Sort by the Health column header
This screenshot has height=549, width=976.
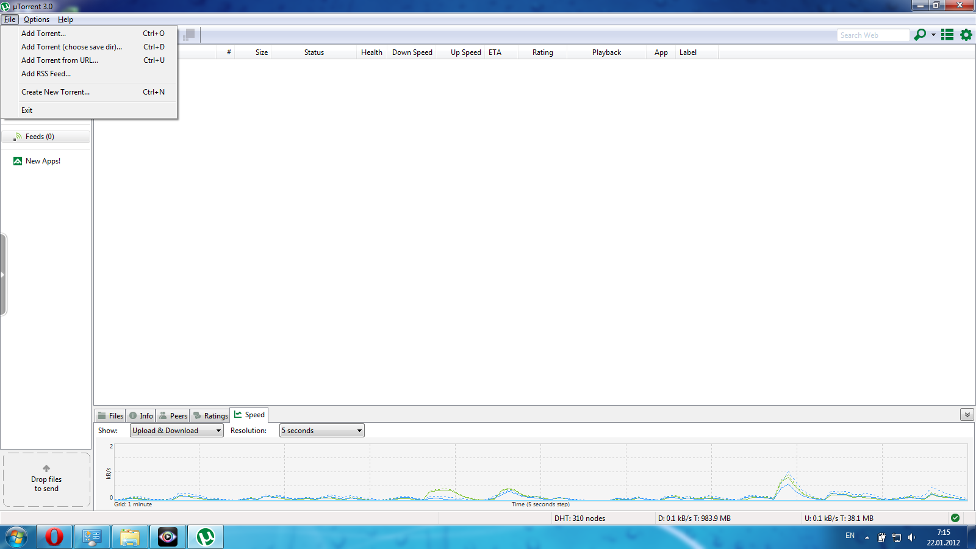click(371, 52)
